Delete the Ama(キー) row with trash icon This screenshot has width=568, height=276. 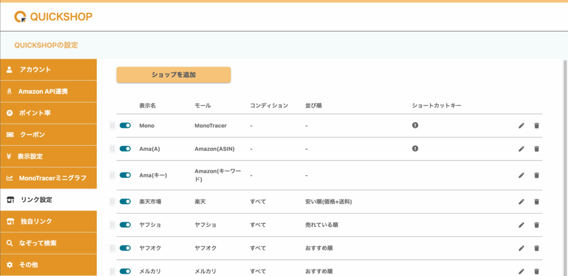(536, 175)
